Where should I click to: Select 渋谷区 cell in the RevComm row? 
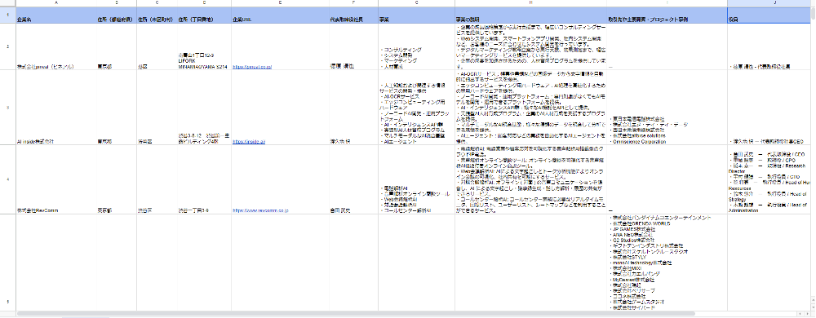point(157,179)
